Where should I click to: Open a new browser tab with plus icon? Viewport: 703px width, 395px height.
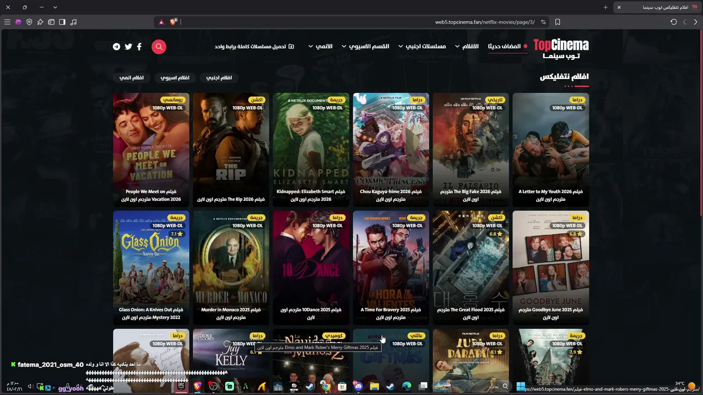click(606, 7)
